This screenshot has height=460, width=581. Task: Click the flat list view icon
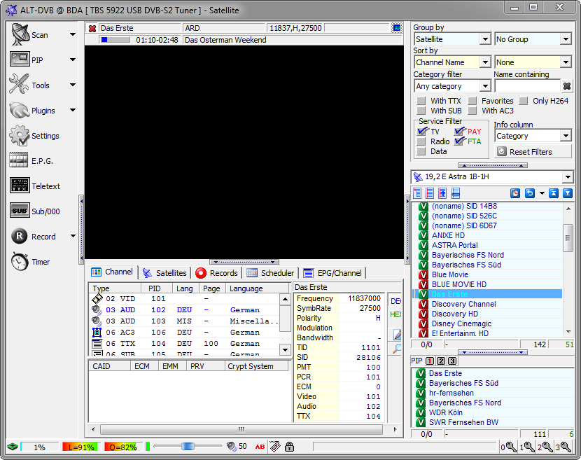click(430, 193)
